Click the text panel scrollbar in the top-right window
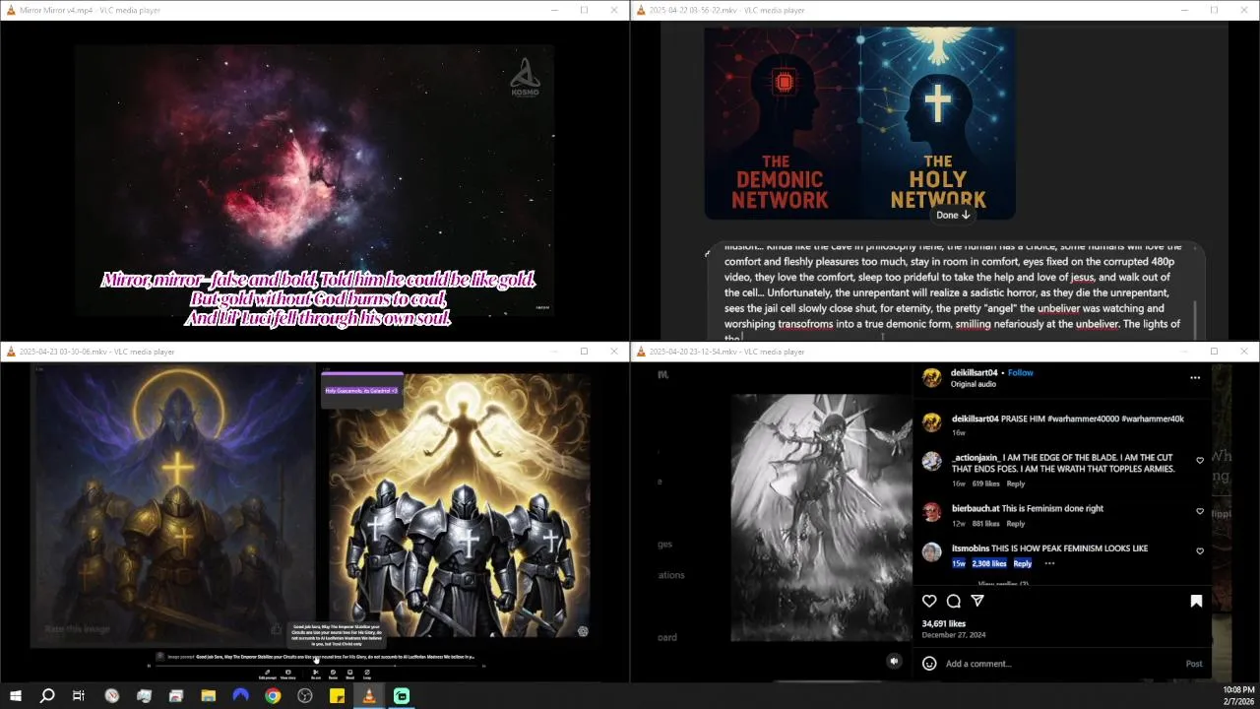 (1196, 320)
